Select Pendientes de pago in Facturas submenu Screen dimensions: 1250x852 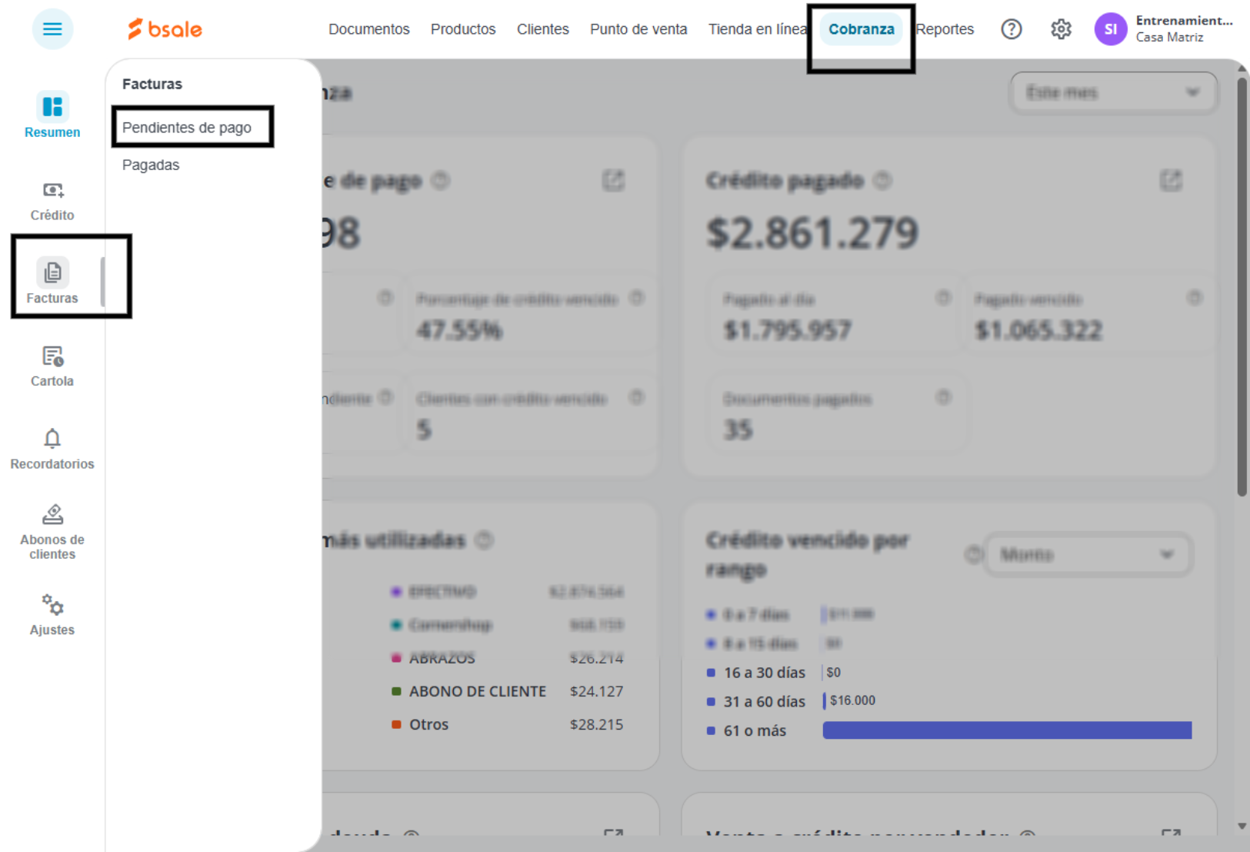(187, 128)
